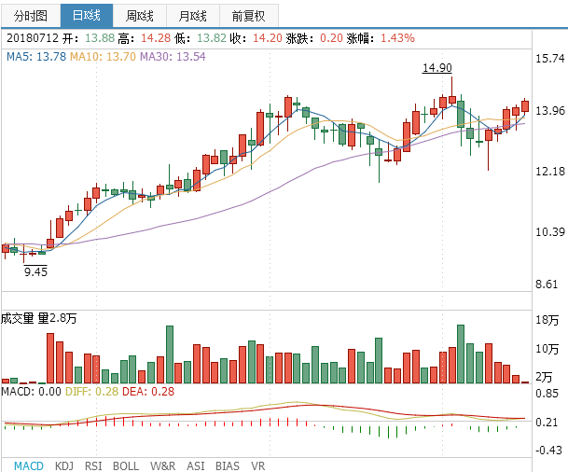
Task: Click the DEA: 0.28 label
Action: 148,392
